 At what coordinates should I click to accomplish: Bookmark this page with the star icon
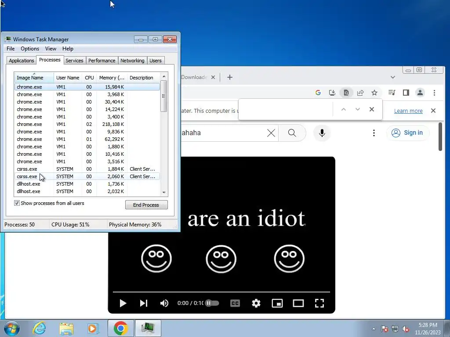click(374, 93)
